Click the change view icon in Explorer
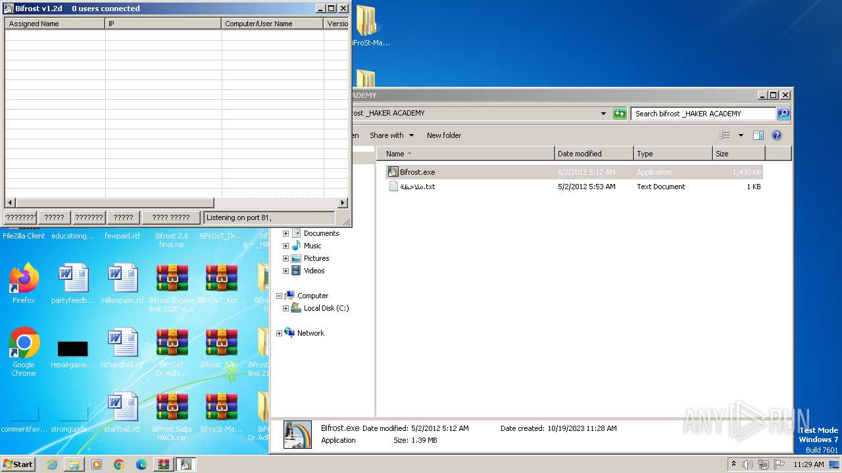 point(724,135)
